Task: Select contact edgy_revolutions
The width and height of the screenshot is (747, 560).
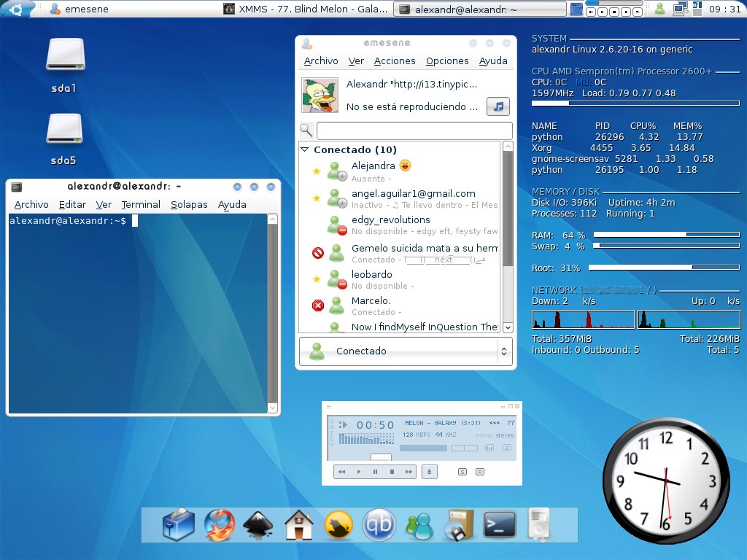Action: 400,225
